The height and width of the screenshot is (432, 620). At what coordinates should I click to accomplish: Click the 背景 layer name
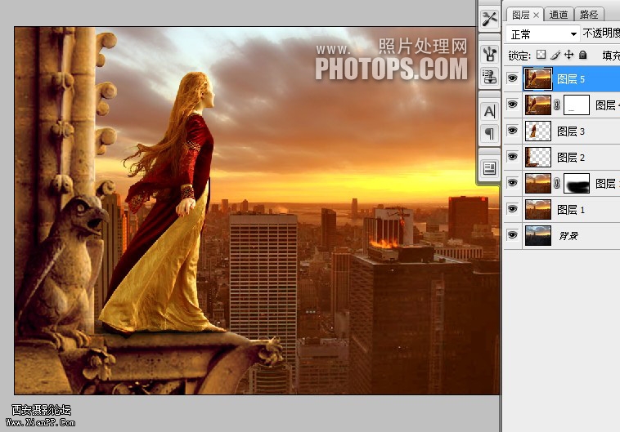(568, 236)
